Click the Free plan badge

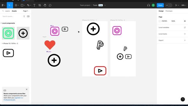[x=100, y=5]
